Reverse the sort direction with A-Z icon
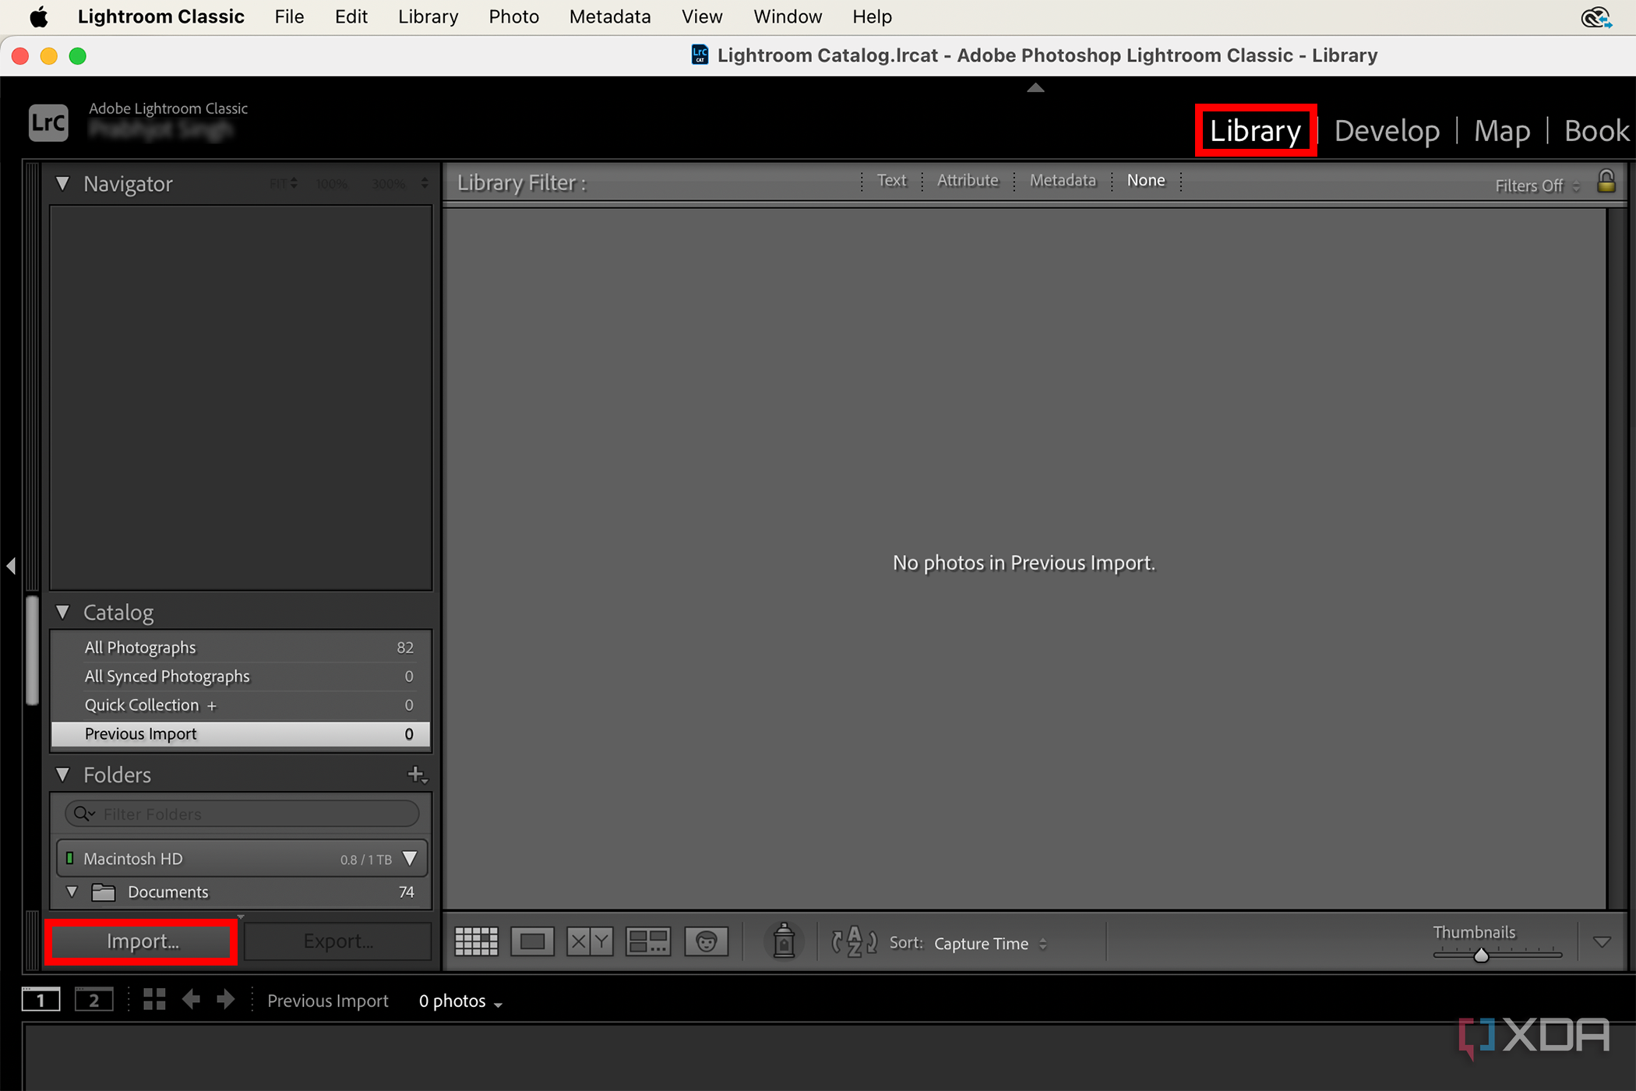The image size is (1636, 1091). 853,942
